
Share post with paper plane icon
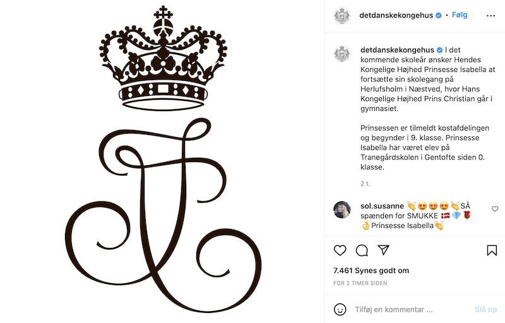[384, 250]
